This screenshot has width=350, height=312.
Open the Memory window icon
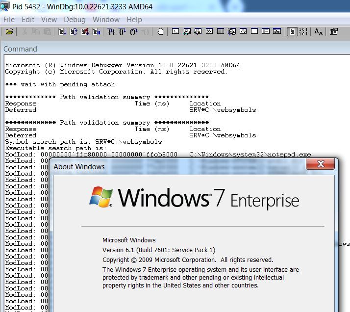(221, 31)
